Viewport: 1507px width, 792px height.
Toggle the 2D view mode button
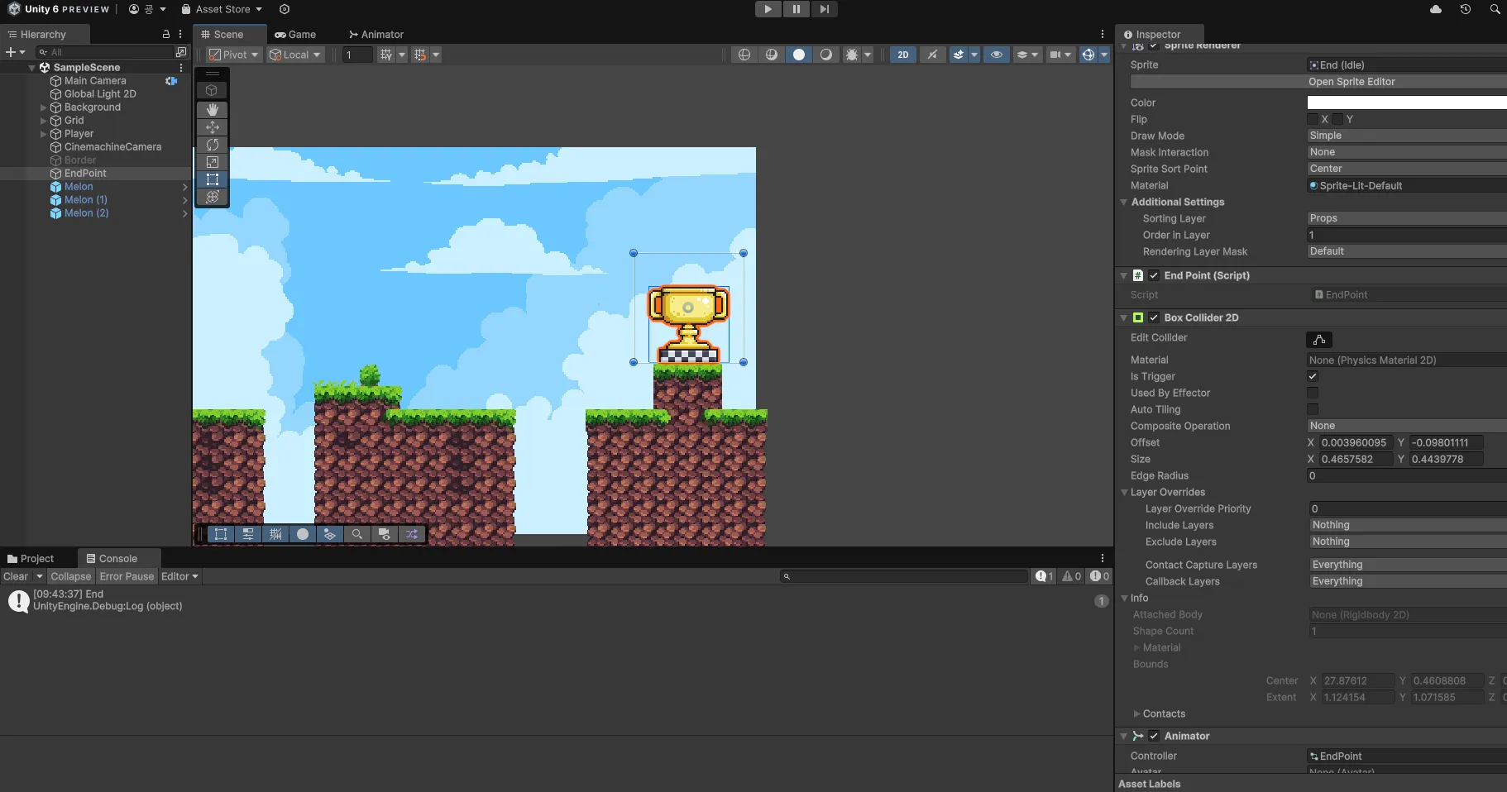coord(903,55)
